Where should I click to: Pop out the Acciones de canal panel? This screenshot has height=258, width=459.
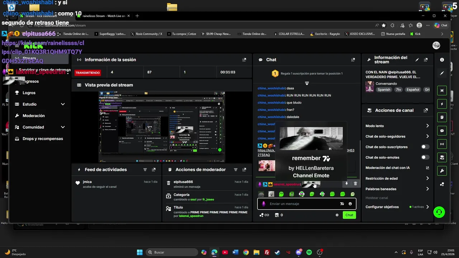[426, 110]
